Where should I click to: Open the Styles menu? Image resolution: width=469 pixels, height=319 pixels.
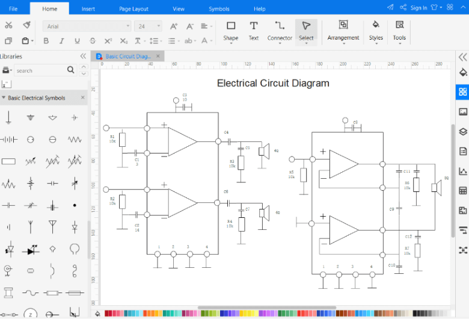point(376,32)
